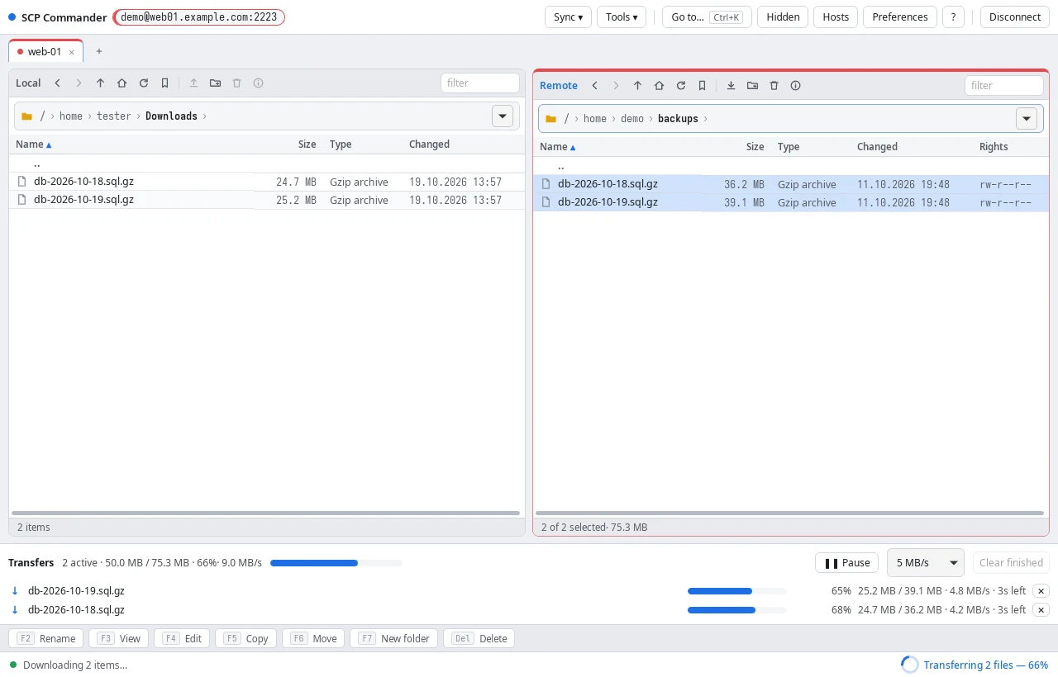Viewport: 1058px width, 677px height.
Task: Jump to home folder in Remote panel
Action: tap(660, 85)
